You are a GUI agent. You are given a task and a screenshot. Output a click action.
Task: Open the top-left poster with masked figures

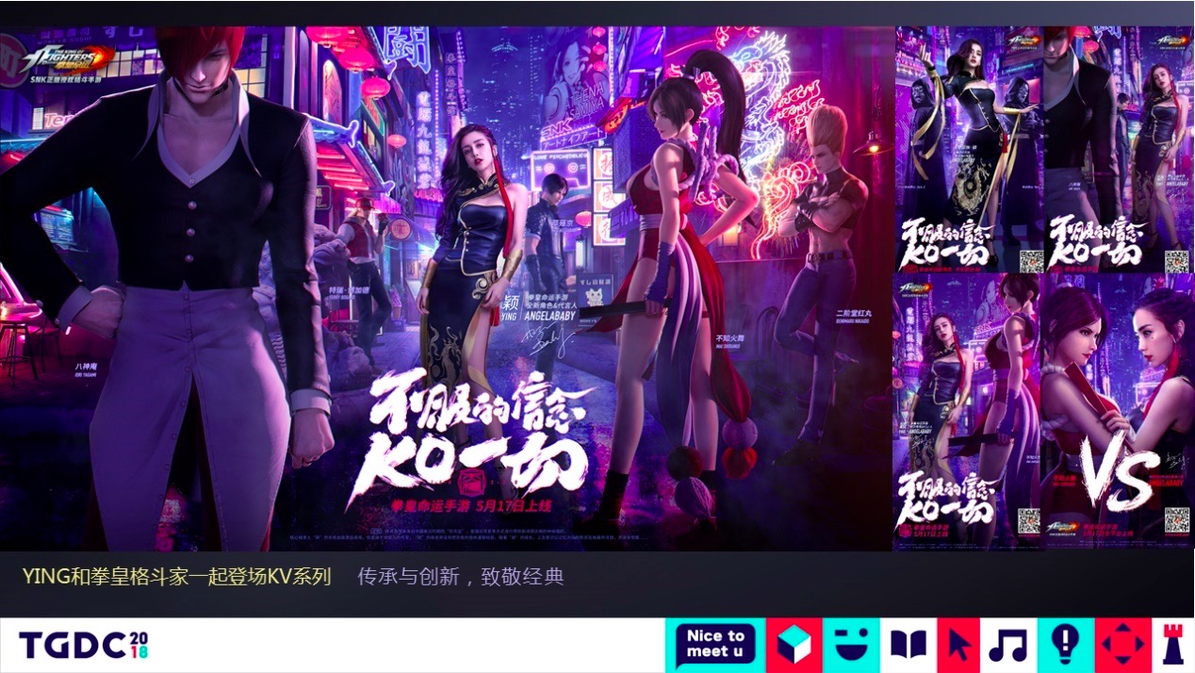(968, 149)
